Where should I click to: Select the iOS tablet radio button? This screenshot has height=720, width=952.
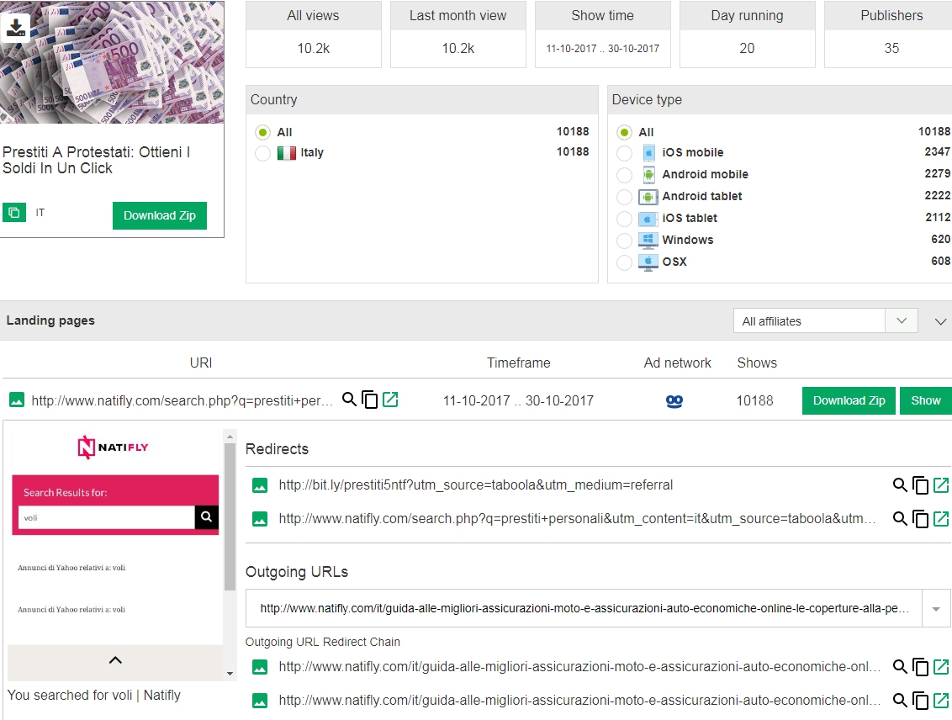tap(624, 219)
